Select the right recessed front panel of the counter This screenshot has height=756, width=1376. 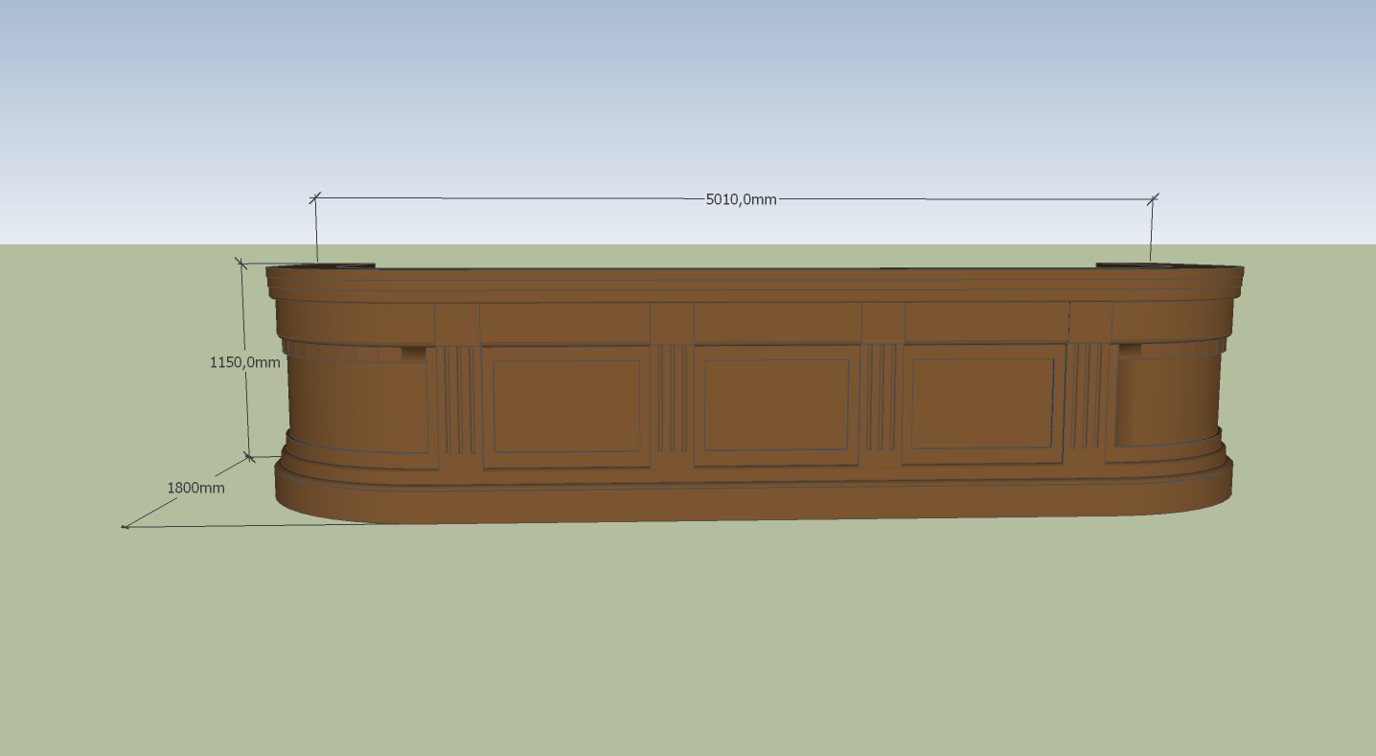(982, 403)
